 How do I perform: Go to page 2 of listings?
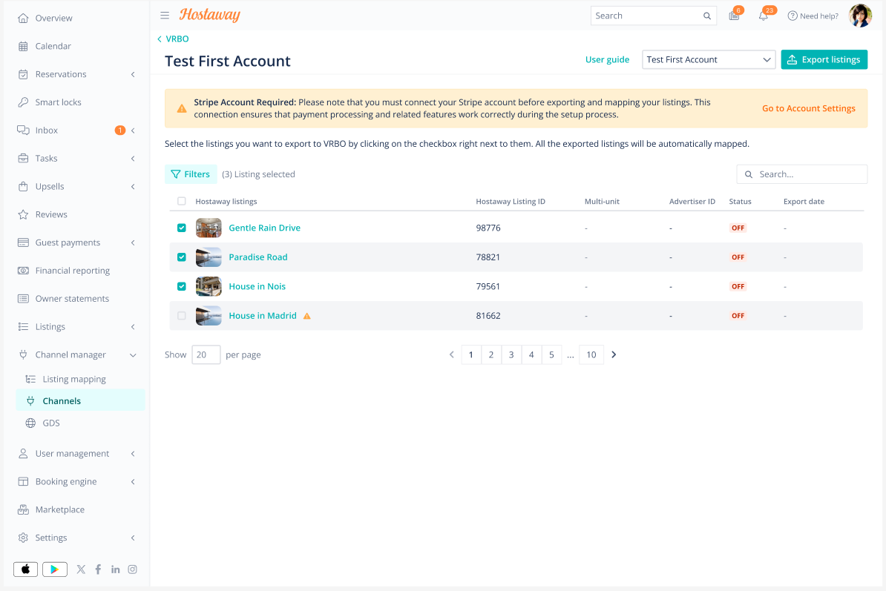491,355
